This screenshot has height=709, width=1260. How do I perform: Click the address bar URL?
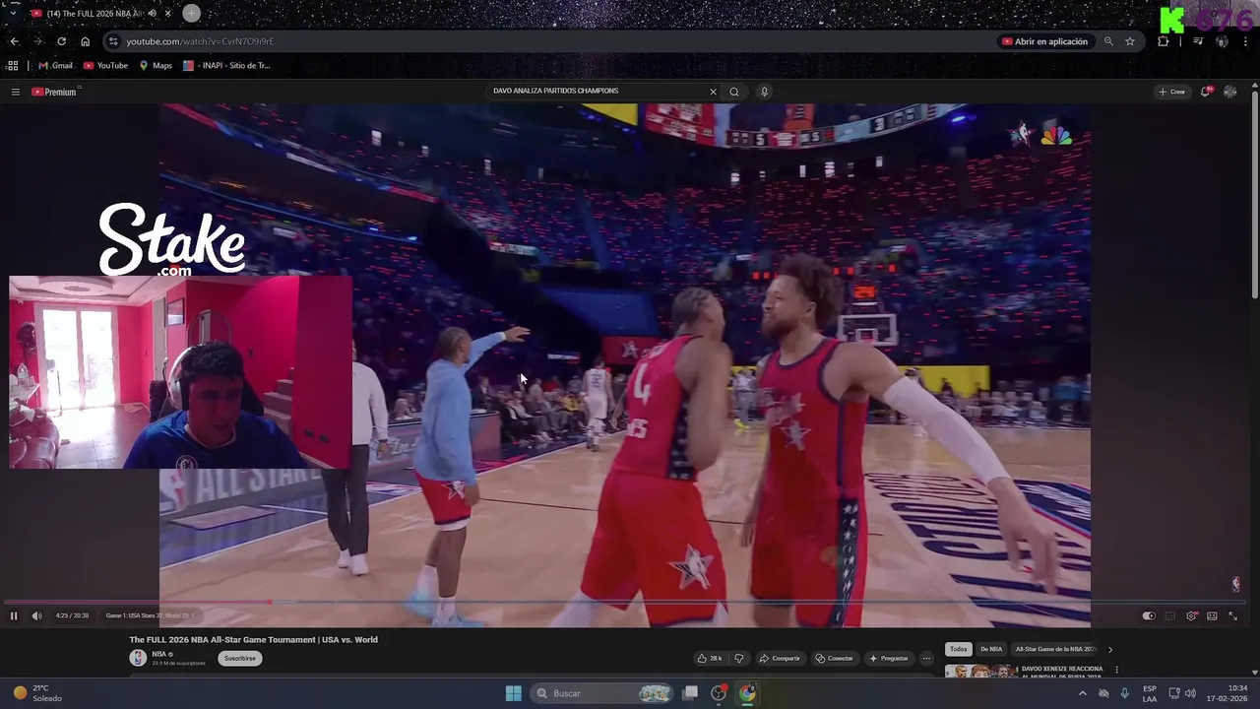pos(200,41)
